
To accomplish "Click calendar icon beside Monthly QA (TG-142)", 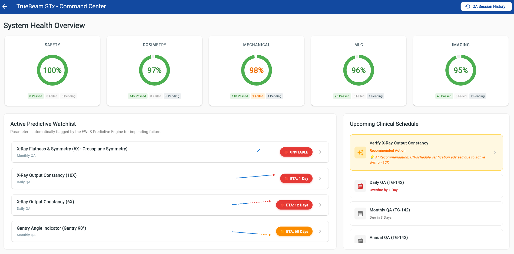I will [x=360, y=214].
